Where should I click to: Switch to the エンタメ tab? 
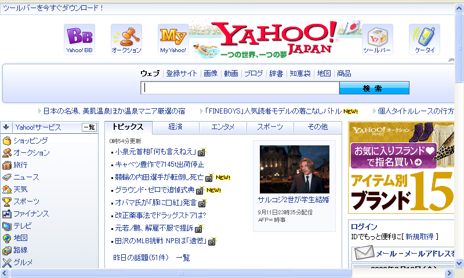223,127
